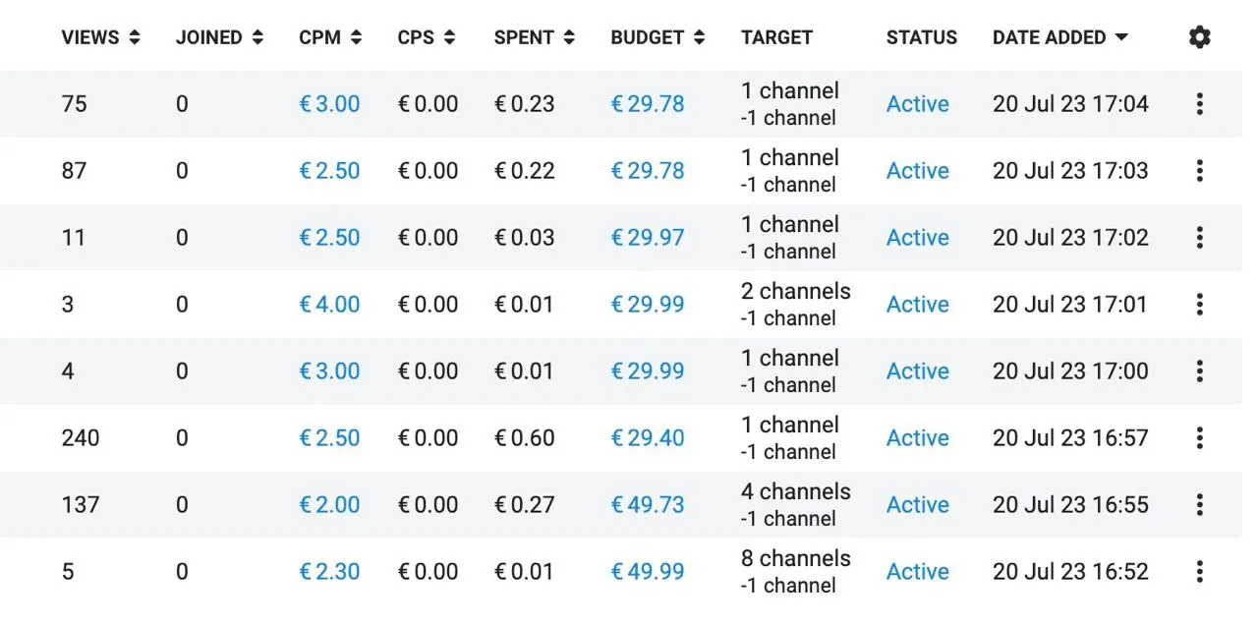Edit the € 49.73 budget value
1258x626 pixels.
(x=647, y=505)
